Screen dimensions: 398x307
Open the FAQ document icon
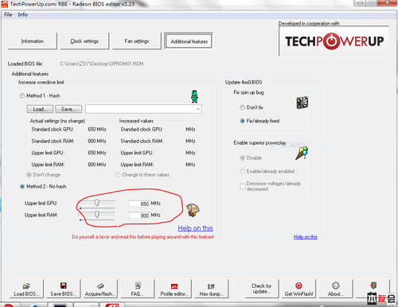click(138, 286)
